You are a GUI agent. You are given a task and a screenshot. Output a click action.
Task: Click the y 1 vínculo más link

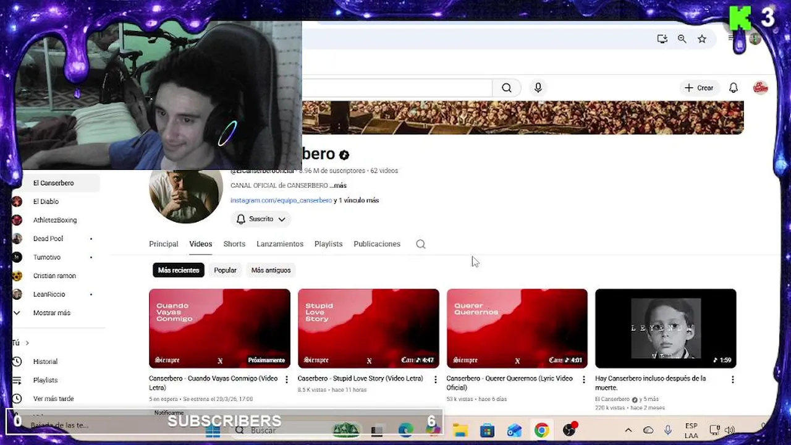(x=357, y=200)
